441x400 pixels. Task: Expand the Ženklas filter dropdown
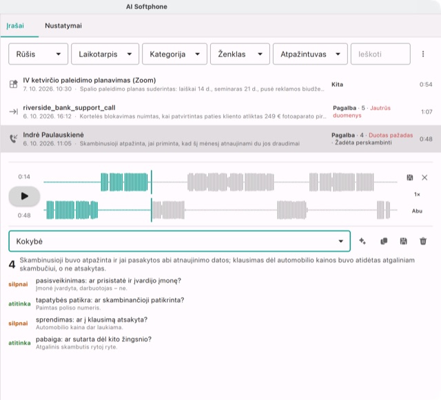pos(240,54)
